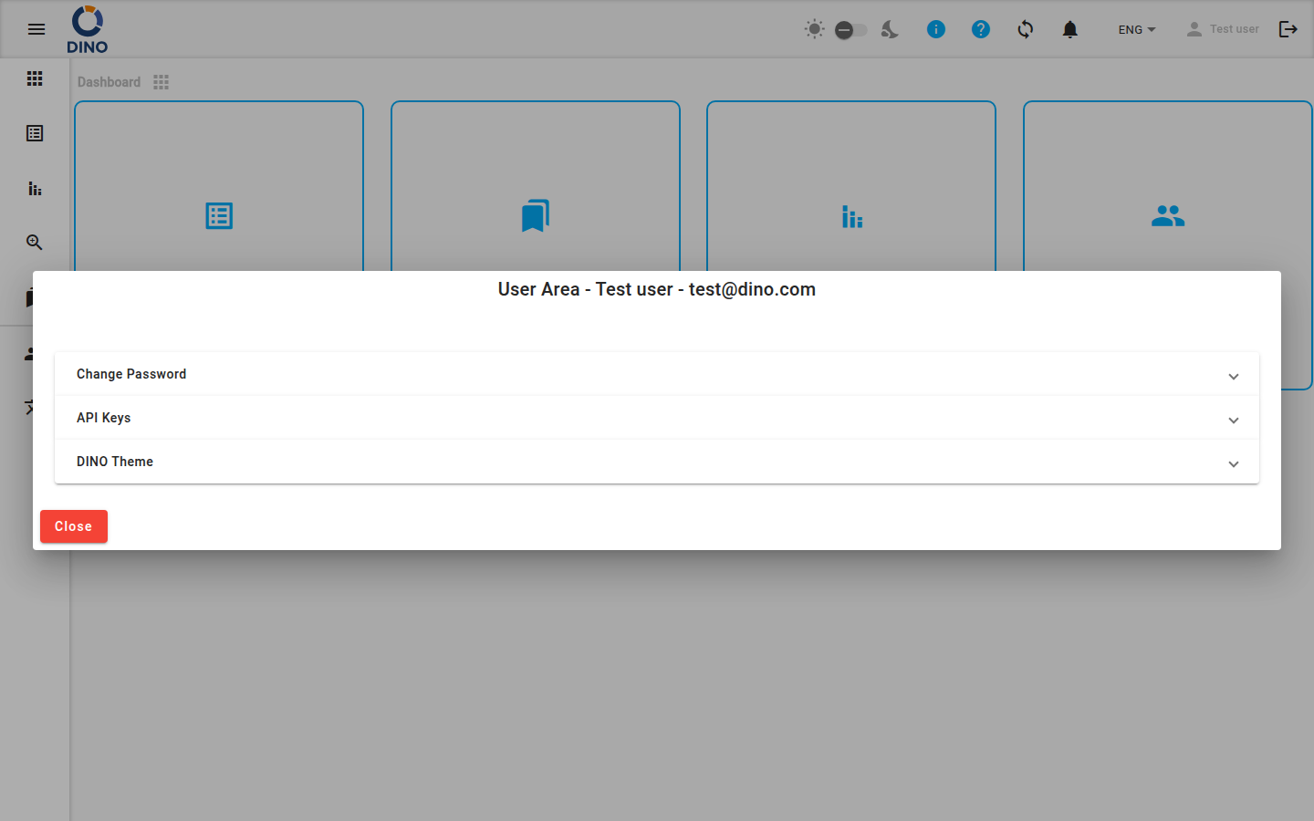This screenshot has width=1314, height=821.
Task: Open the notifications bell
Action: pos(1070,29)
